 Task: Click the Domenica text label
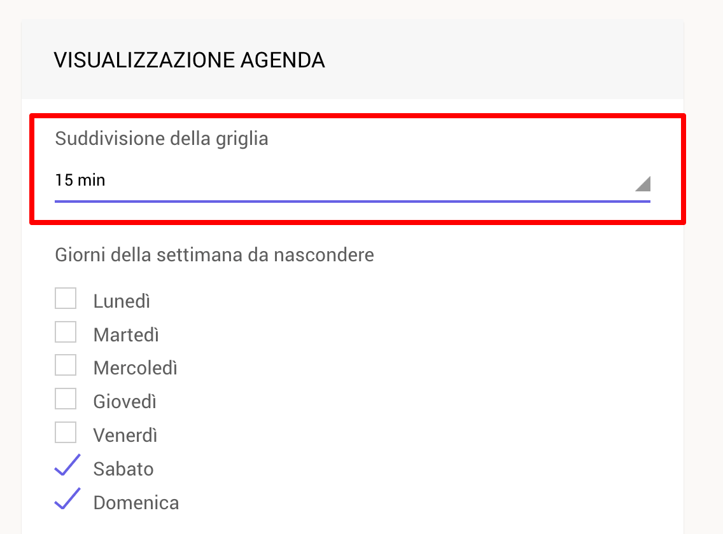pyautogui.click(x=136, y=503)
